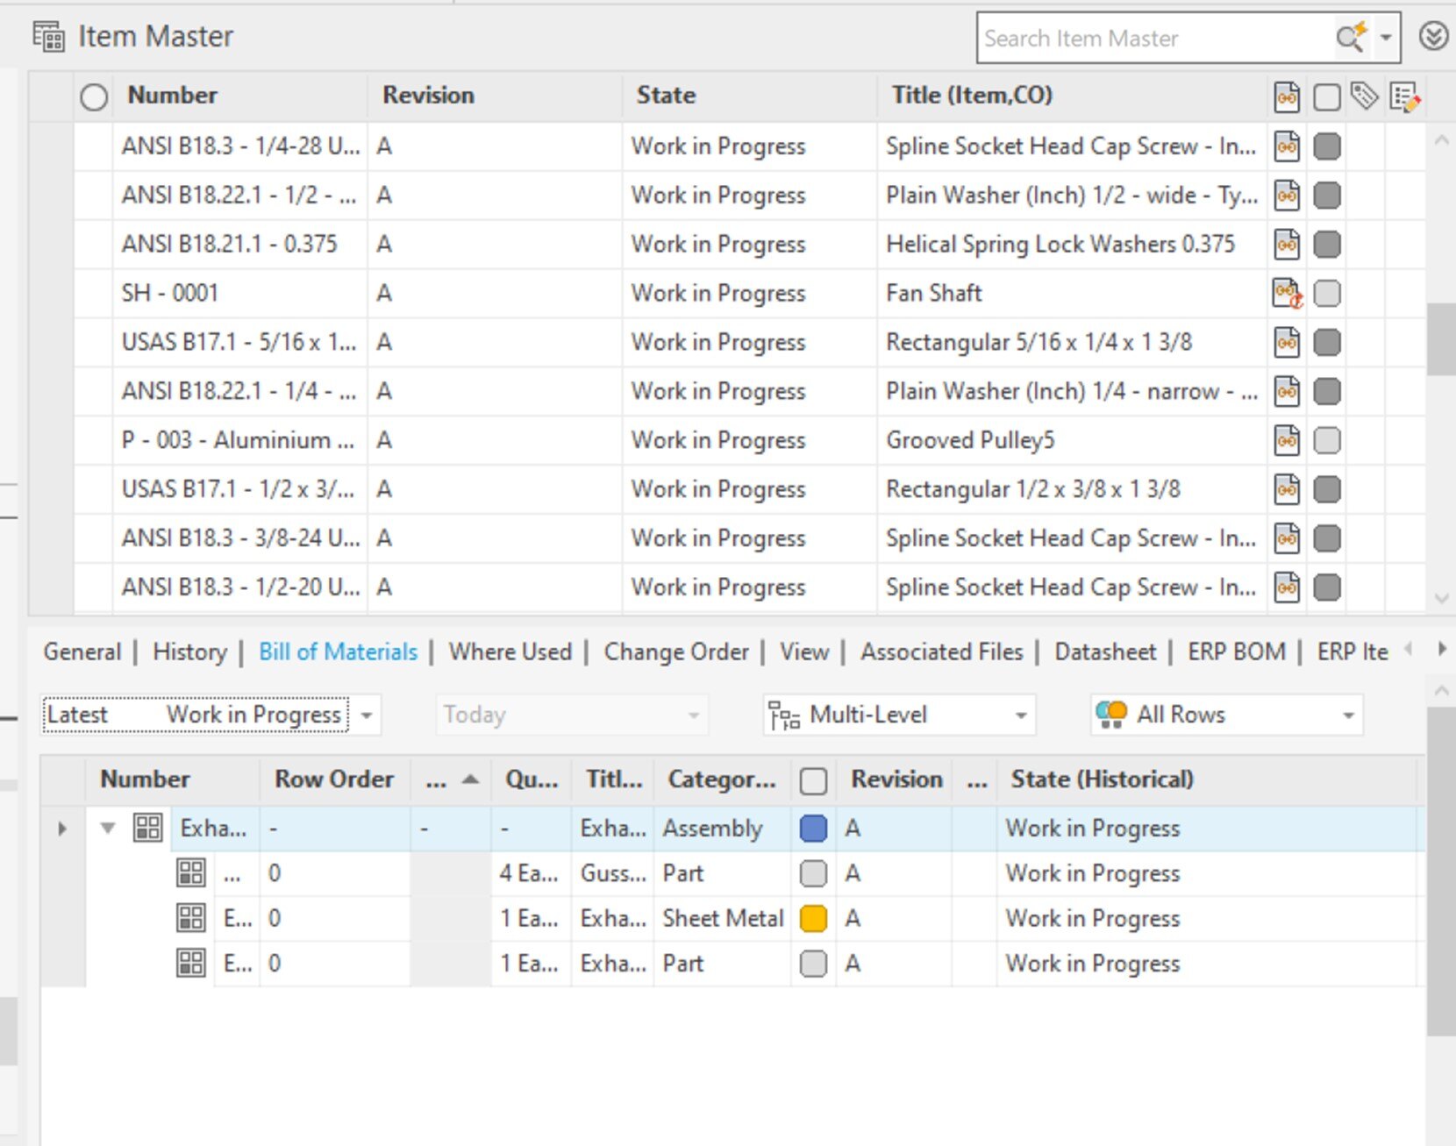Image resolution: width=1456 pixels, height=1146 pixels.
Task: Select the radio circle in Number header
Action: pyautogui.click(x=94, y=96)
